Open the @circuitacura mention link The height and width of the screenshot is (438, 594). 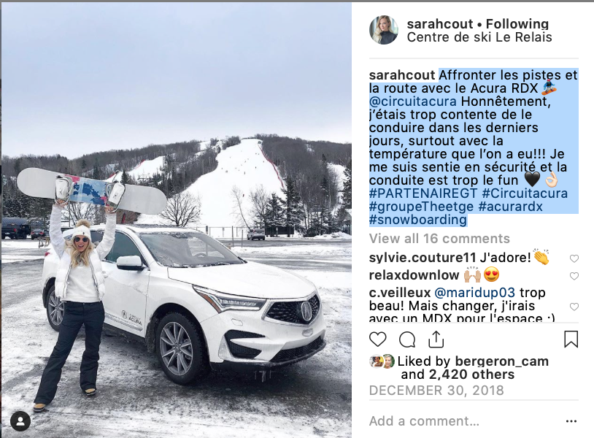(413, 101)
